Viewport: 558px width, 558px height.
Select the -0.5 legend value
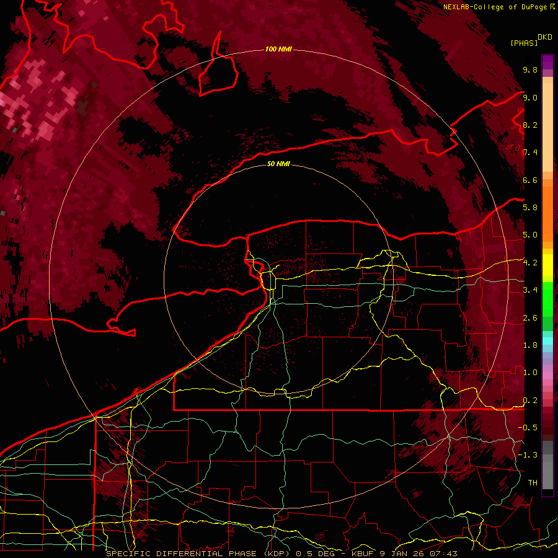pyautogui.click(x=528, y=428)
